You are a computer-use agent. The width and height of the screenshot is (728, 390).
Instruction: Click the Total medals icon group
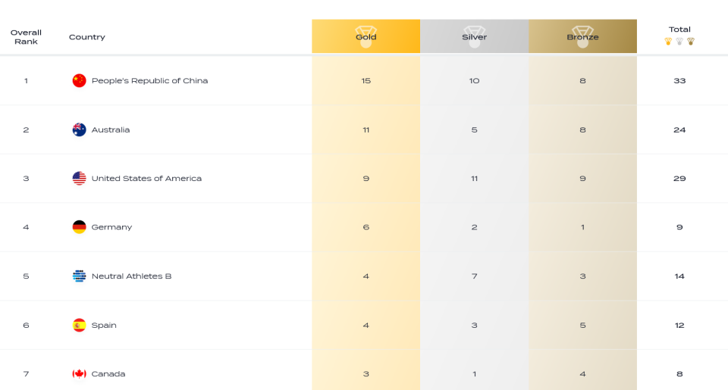[679, 42]
